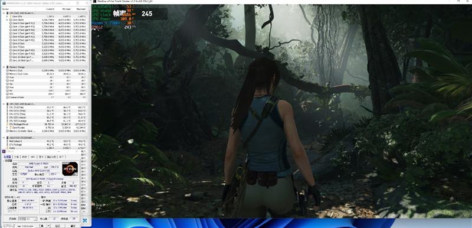Select the Core 0 Clock sensor icon
The width and height of the screenshot is (472, 228).
[x=11, y=23]
